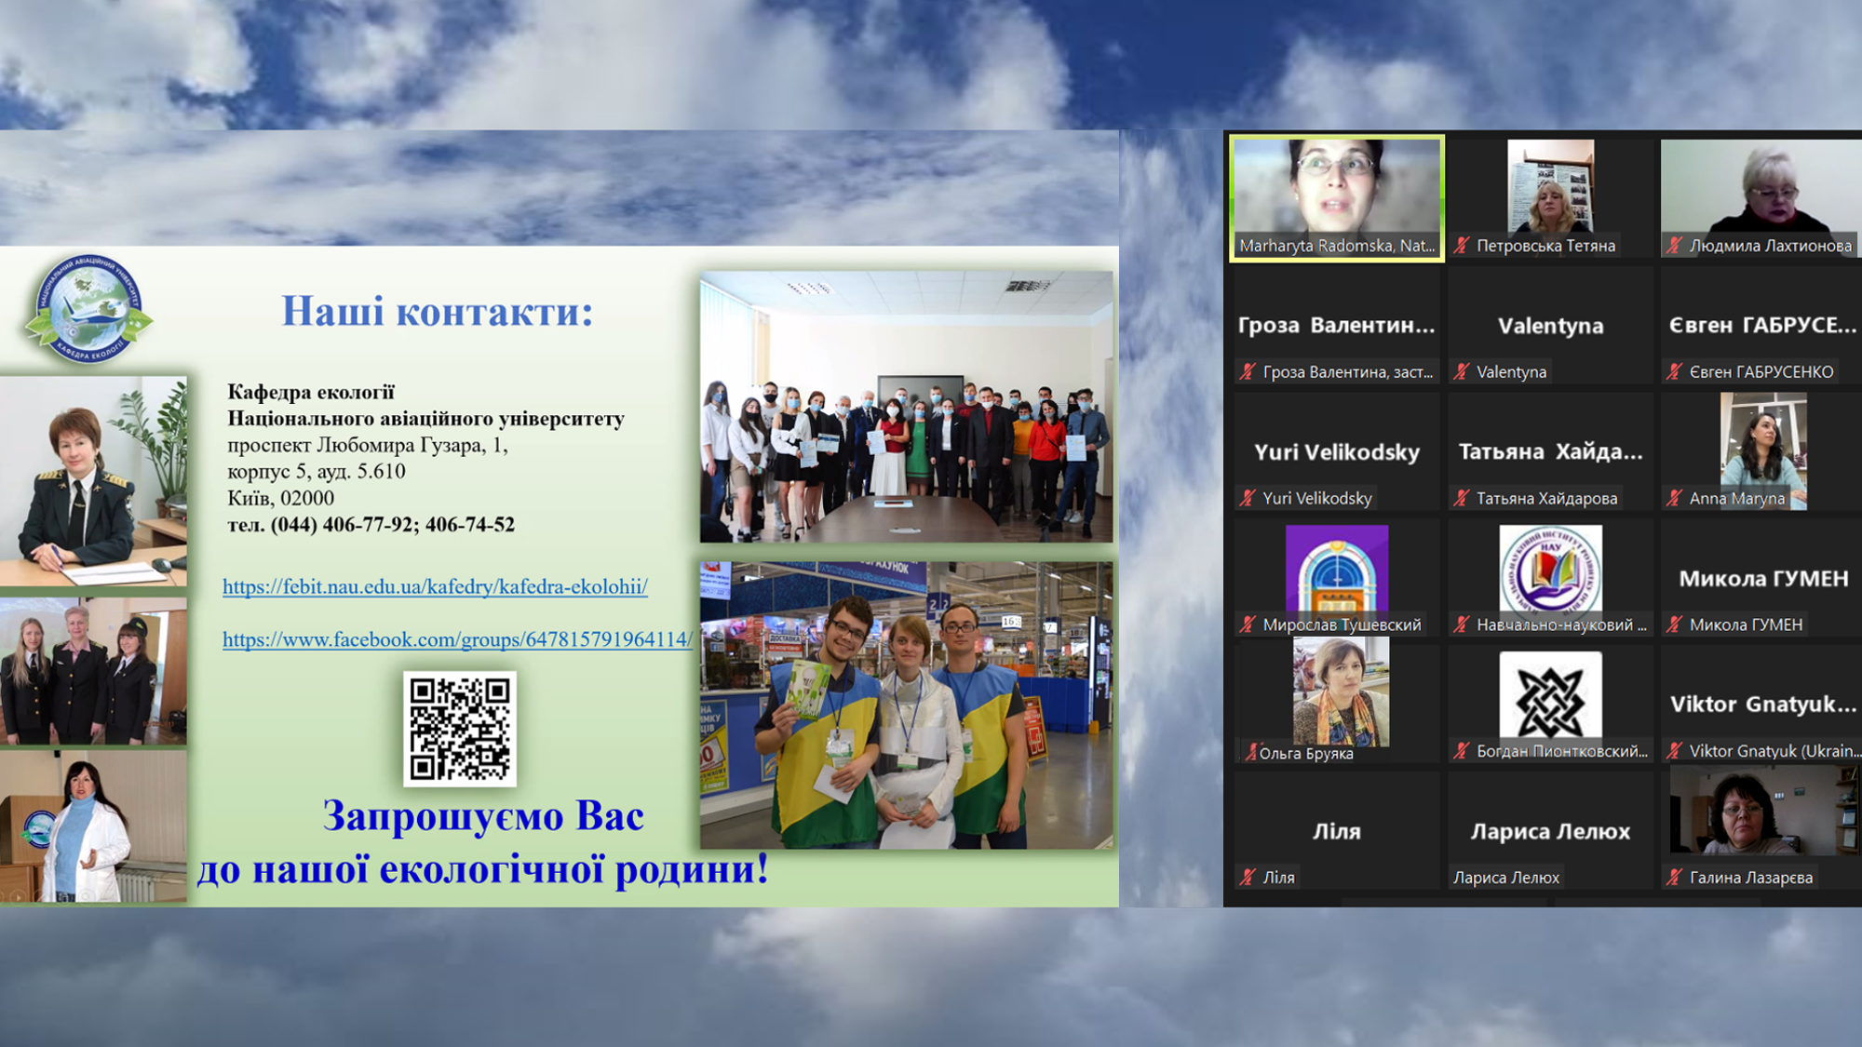Select Ольга Бруяка's participant tile
This screenshot has width=1862, height=1047.
(1340, 693)
